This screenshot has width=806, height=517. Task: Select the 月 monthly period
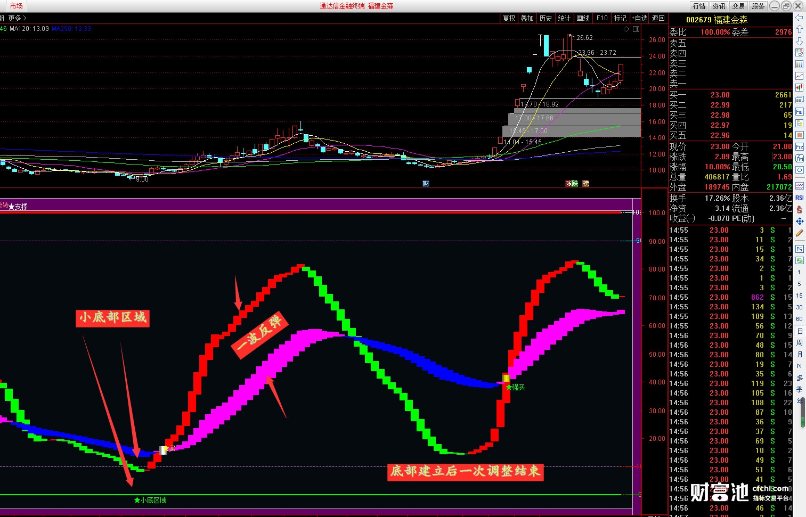tap(799, 354)
